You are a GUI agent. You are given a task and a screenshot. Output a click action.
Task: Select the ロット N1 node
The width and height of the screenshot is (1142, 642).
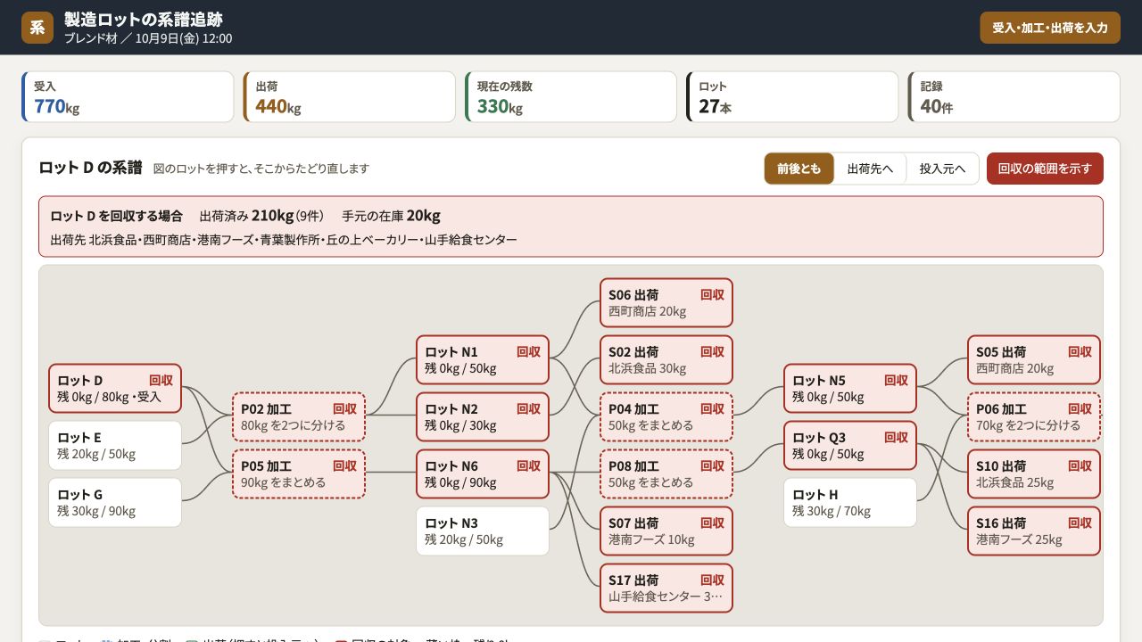tap(483, 359)
